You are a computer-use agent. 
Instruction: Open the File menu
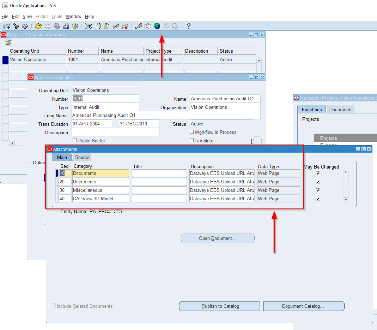(5, 16)
